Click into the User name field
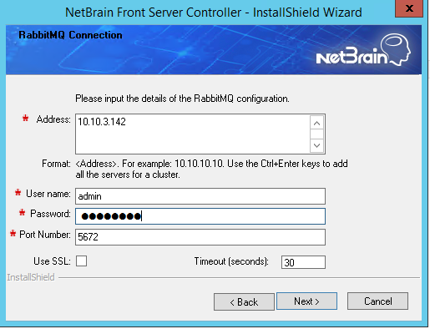Screen dimensions: 430x329 [x=200, y=196]
